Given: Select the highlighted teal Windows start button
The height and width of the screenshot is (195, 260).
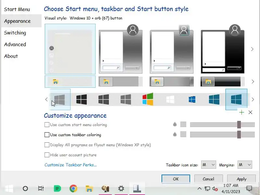Looking at the screenshot, I should [x=236, y=99].
